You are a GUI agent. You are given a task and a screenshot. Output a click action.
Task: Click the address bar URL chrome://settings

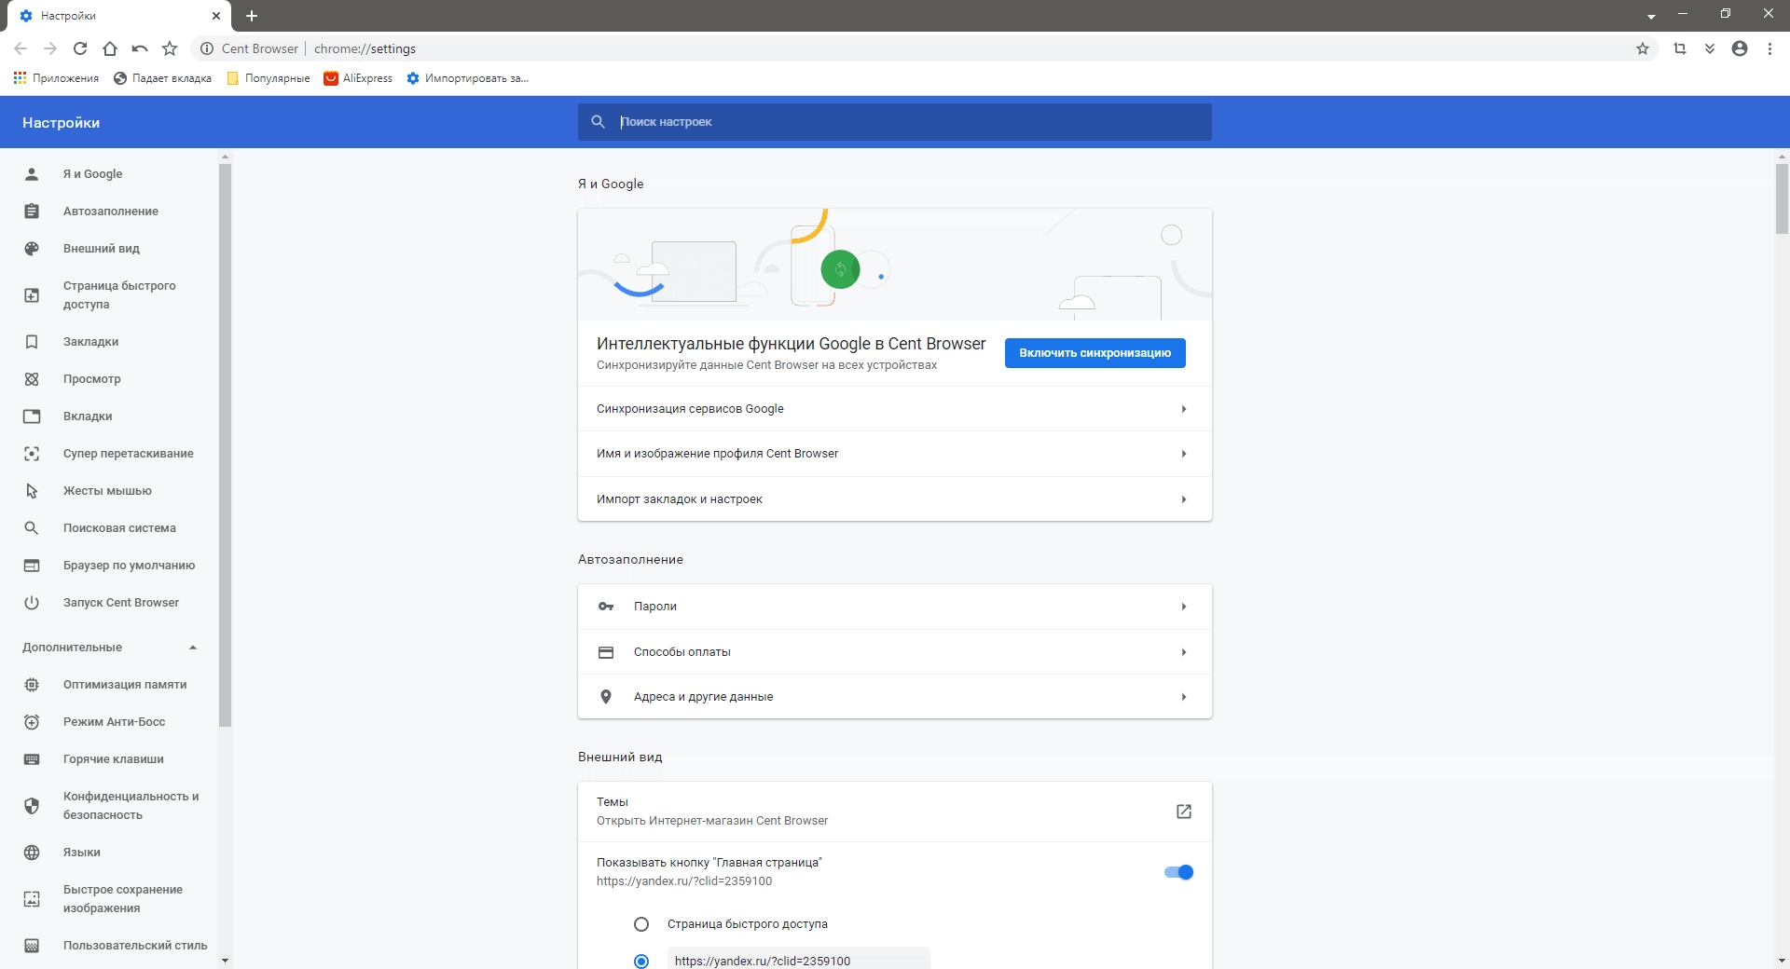(x=365, y=48)
